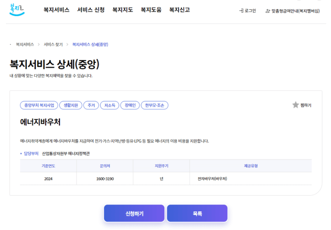Click the 한부모·조손 tag
The width and height of the screenshot is (331, 230).
[x=155, y=105]
